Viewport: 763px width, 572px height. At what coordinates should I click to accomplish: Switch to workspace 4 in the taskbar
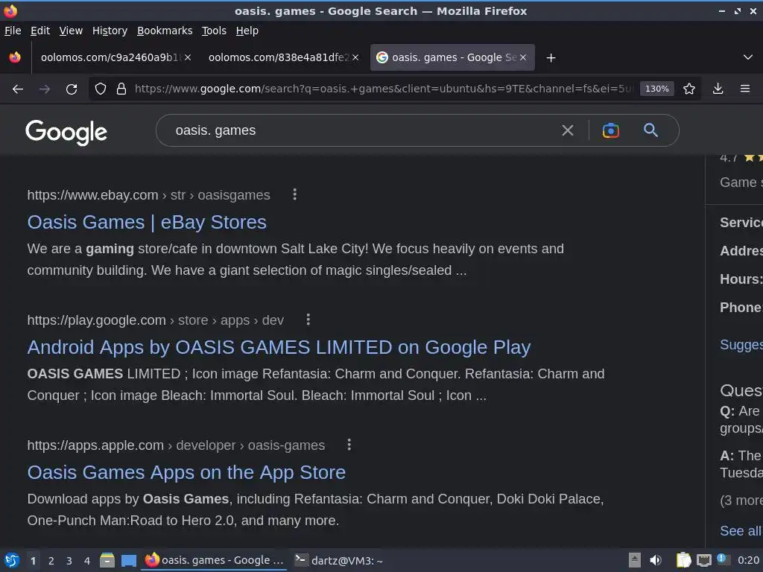(x=87, y=561)
